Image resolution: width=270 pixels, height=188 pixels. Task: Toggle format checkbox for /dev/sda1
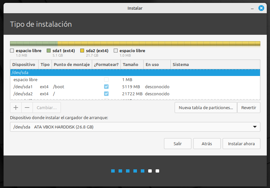point(106,87)
